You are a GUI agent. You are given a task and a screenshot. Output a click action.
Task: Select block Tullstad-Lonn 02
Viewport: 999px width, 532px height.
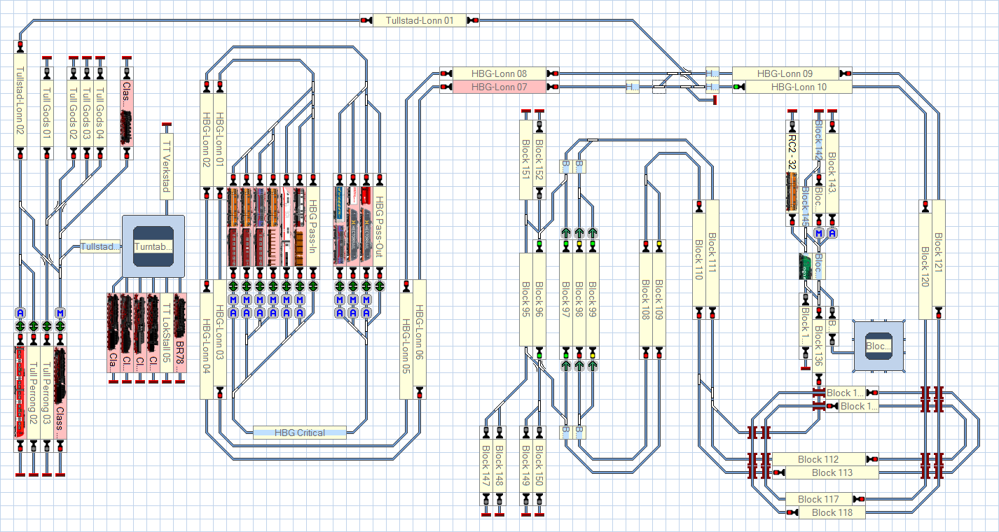(20, 100)
